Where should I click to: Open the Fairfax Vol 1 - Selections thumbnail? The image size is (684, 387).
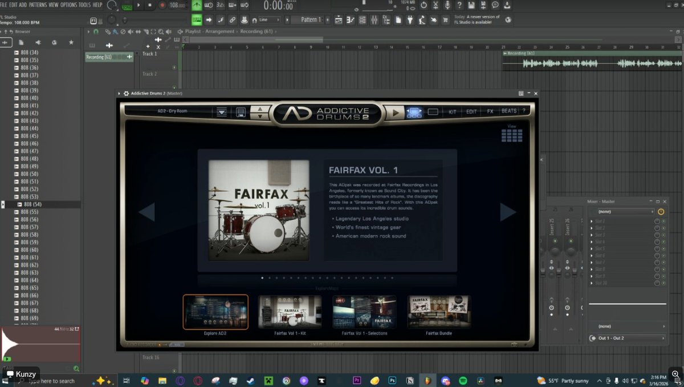(365, 312)
